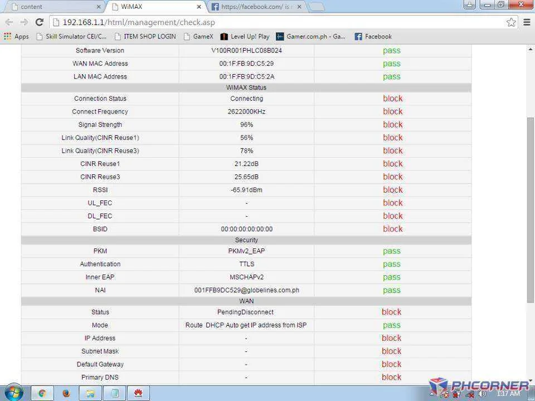The image size is (535, 401).
Task: Click the PKMv2_EAP value
Action: pos(246,251)
